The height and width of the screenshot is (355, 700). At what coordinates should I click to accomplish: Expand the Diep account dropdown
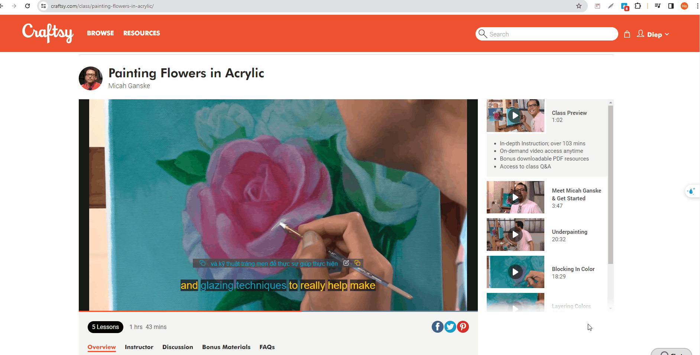653,34
